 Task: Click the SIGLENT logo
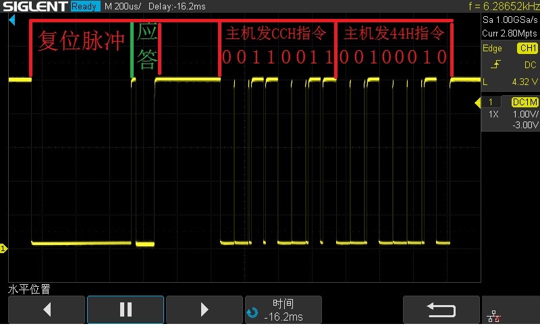pyautogui.click(x=35, y=6)
